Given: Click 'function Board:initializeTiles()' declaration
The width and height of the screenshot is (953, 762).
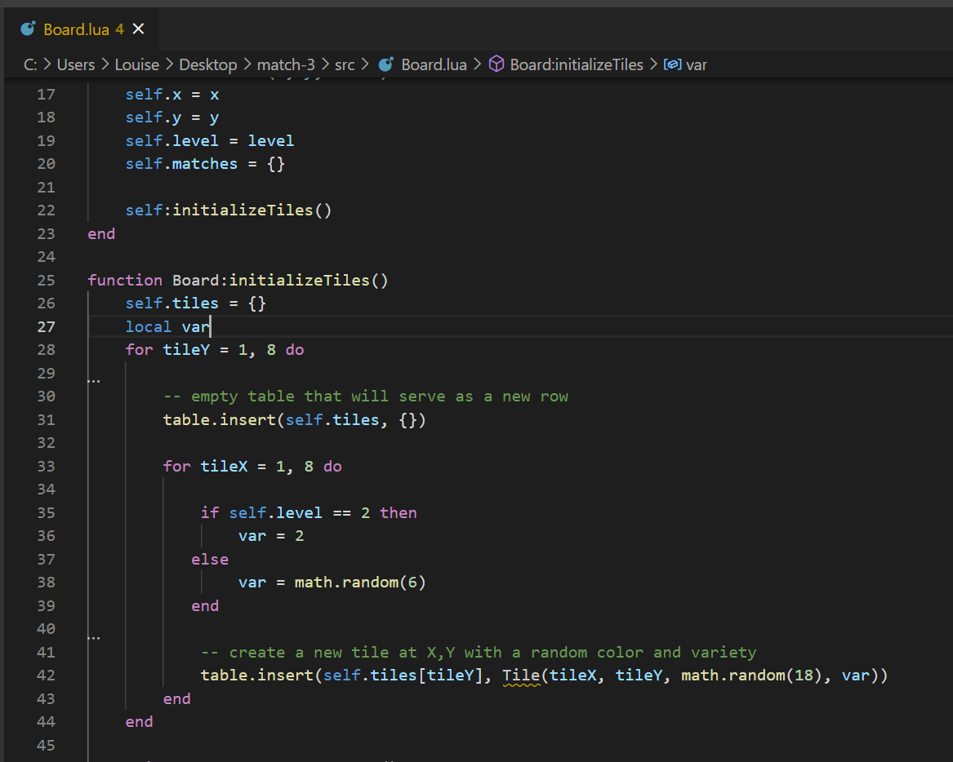Looking at the screenshot, I should [238, 280].
